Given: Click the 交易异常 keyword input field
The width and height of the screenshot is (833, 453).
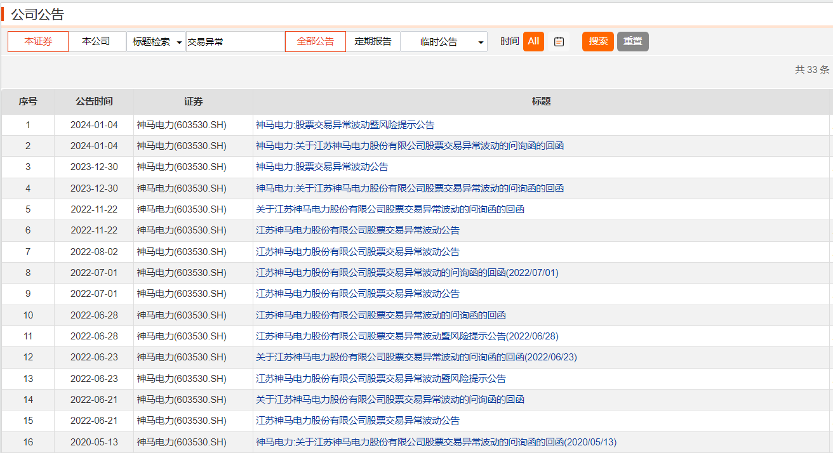Looking at the screenshot, I should [x=235, y=42].
